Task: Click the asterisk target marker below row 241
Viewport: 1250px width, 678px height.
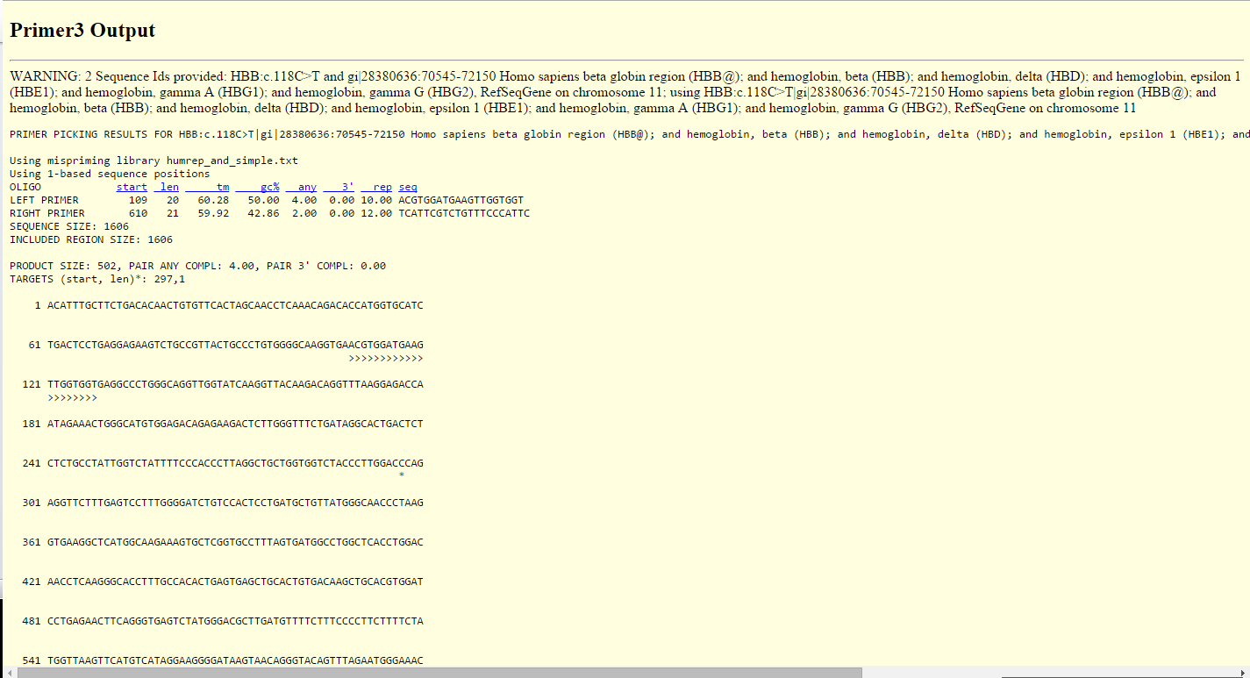Action: pyautogui.click(x=400, y=475)
